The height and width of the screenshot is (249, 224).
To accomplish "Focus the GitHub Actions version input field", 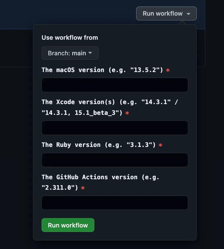I will pos(115,203).
